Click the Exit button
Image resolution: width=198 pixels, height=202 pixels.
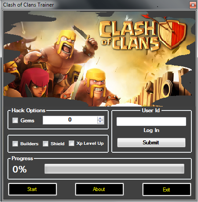pyautogui.click(x=167, y=190)
